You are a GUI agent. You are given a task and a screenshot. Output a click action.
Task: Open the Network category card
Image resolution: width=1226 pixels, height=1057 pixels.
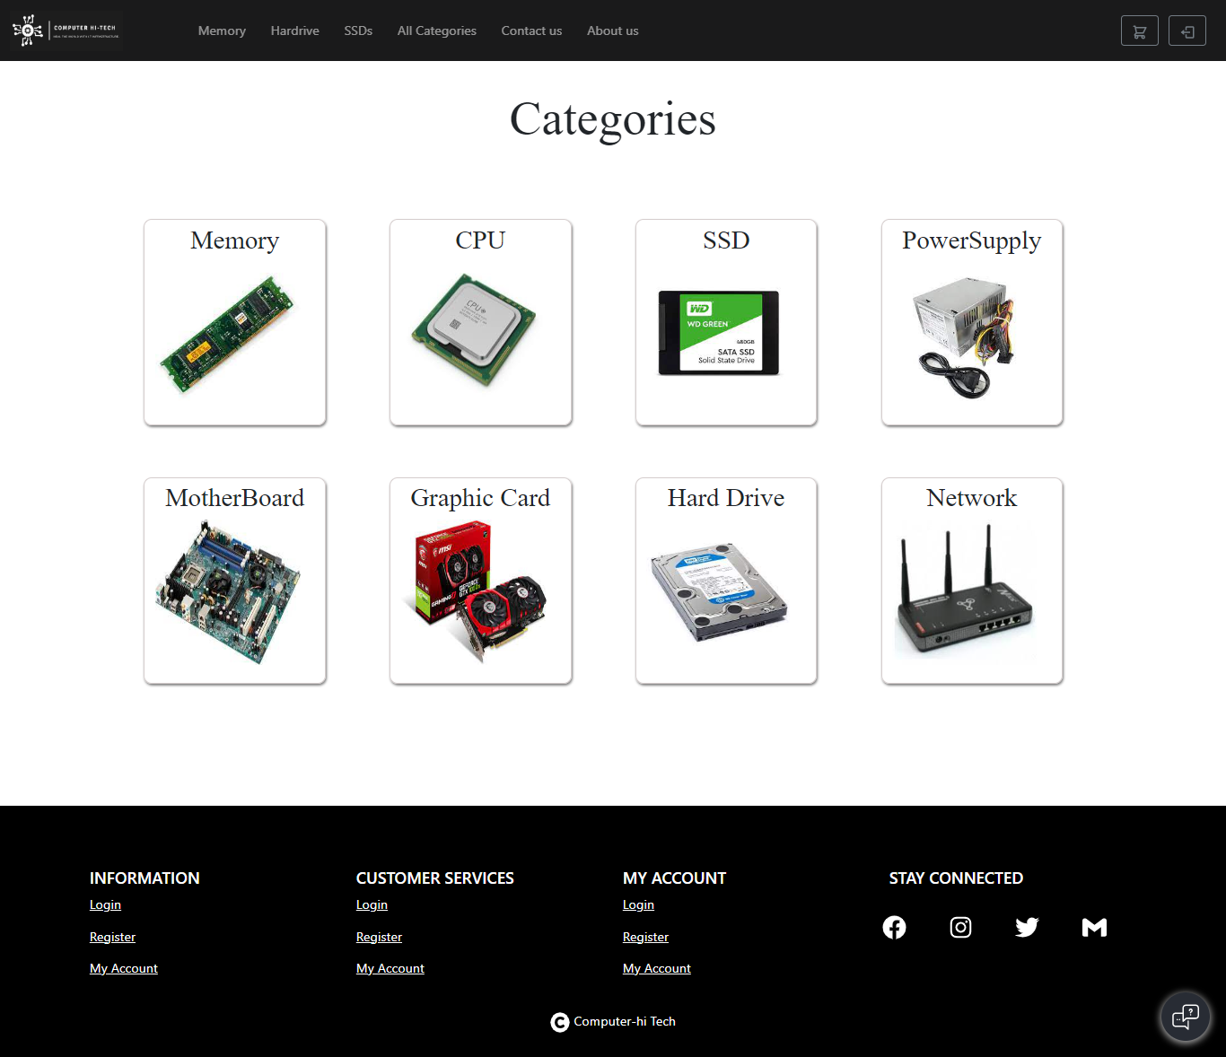[971, 581]
